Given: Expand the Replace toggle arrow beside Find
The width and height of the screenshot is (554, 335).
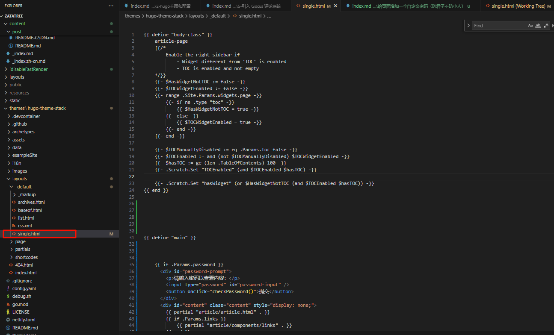Looking at the screenshot, I should (468, 26).
